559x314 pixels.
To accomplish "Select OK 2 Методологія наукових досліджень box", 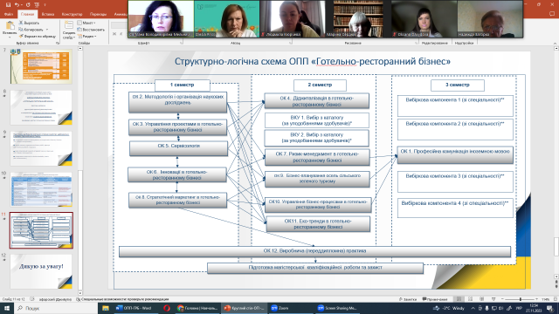I will 177,102.
